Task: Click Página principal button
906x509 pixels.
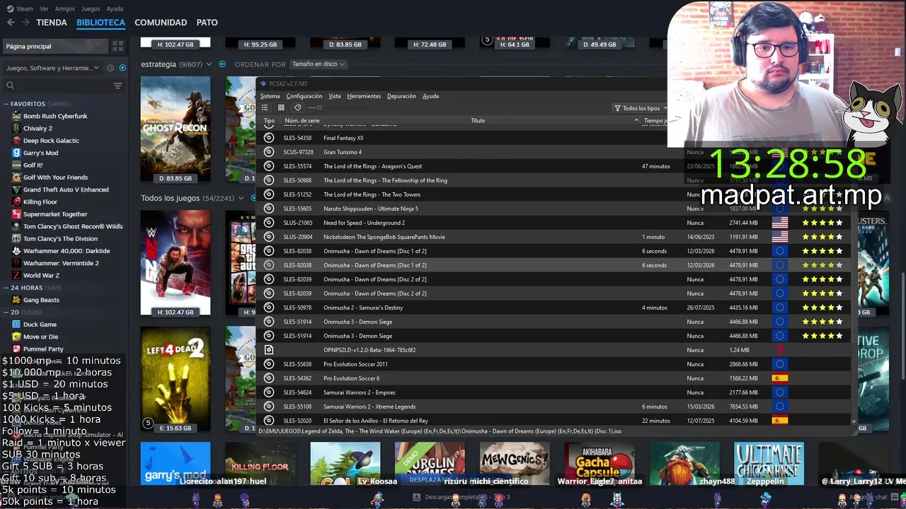Action: point(56,46)
